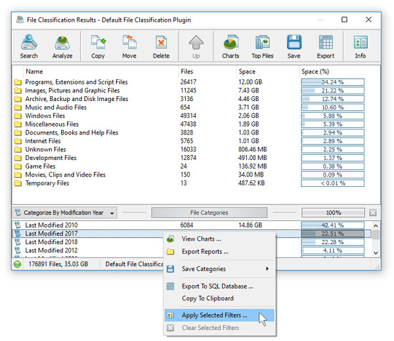
Task: Click the 49314 files count cell
Action: 188,115
